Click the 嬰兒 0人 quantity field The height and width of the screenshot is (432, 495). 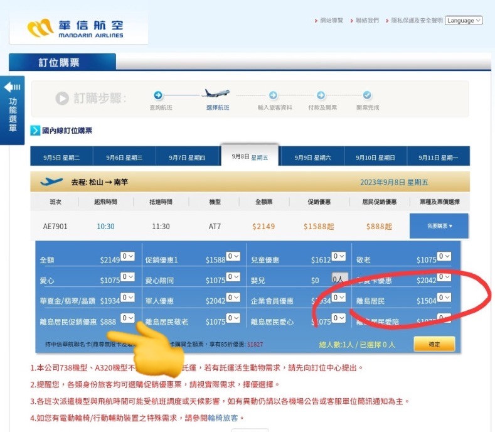click(339, 278)
